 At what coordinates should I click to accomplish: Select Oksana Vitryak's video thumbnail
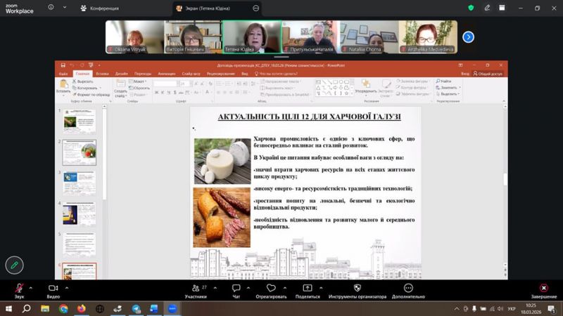pos(134,37)
